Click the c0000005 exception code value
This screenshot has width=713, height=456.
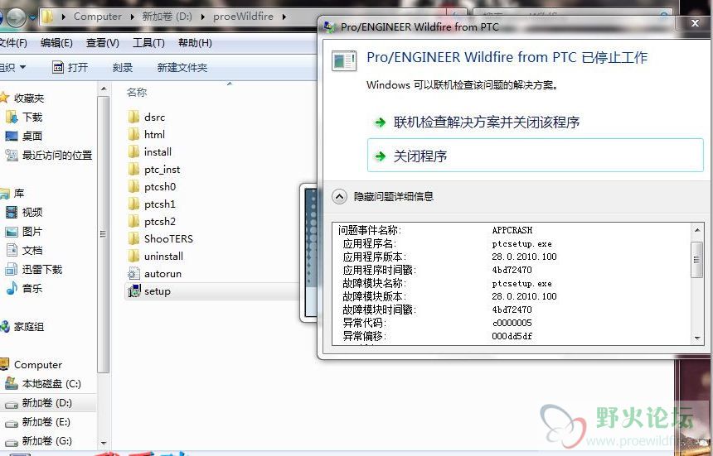point(512,323)
